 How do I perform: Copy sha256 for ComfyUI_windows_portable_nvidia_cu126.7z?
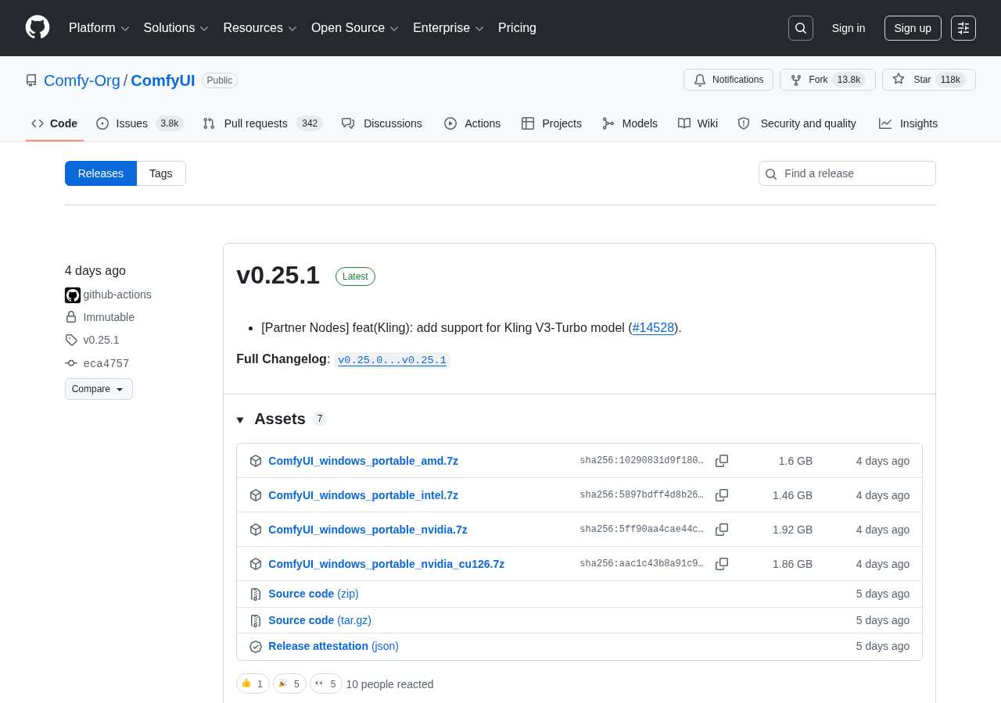coord(722,564)
